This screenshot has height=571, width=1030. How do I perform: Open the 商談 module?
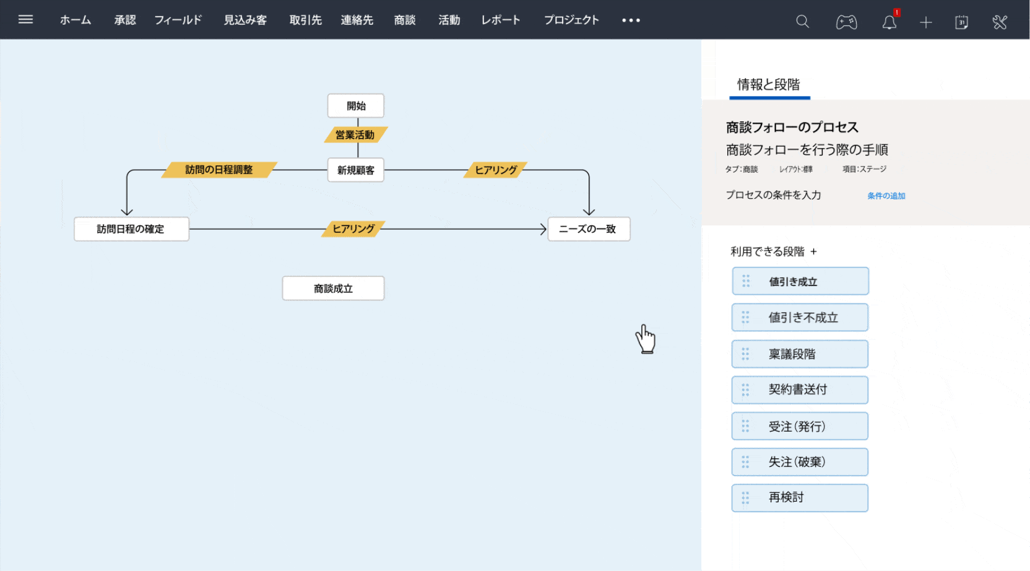tap(405, 20)
